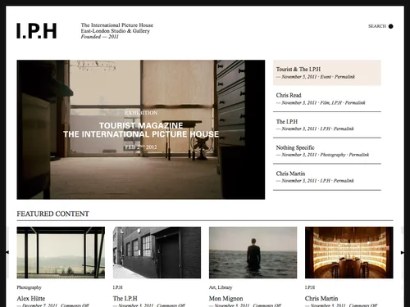
Task: Open the circular library room thumbnail
Action: pyautogui.click(x=349, y=252)
